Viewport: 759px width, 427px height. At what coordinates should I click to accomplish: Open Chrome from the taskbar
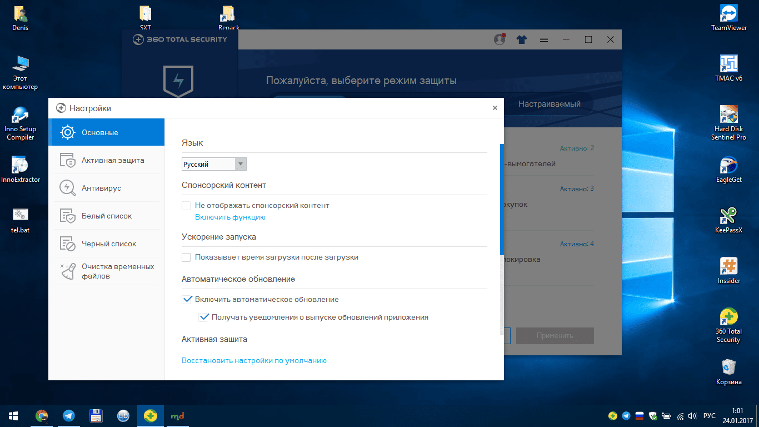[x=42, y=416]
